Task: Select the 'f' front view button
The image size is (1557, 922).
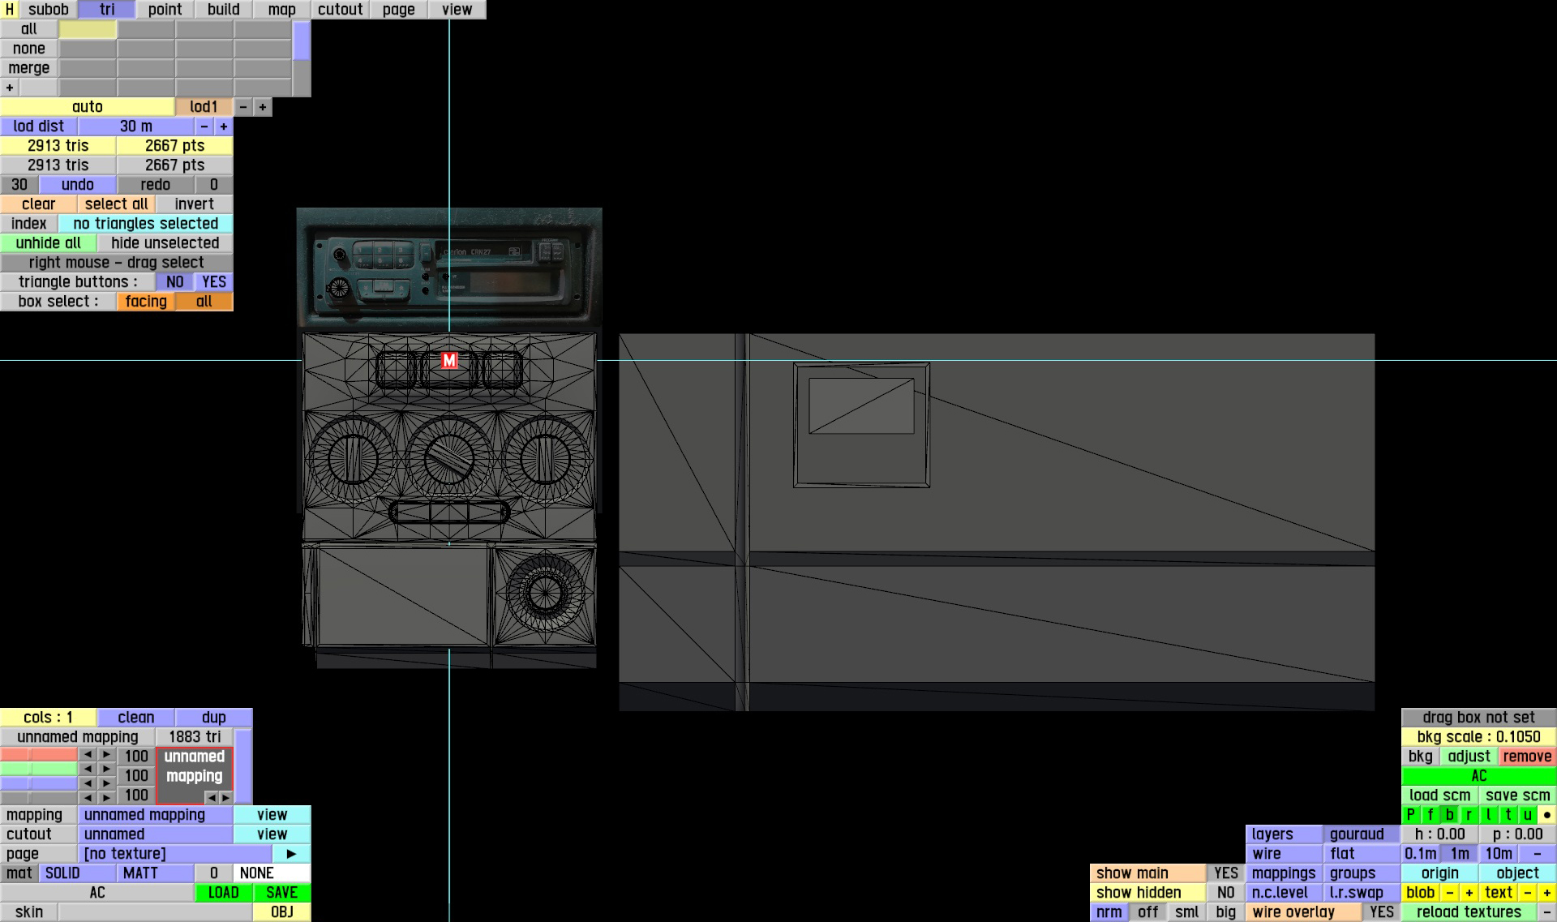Action: (1430, 815)
